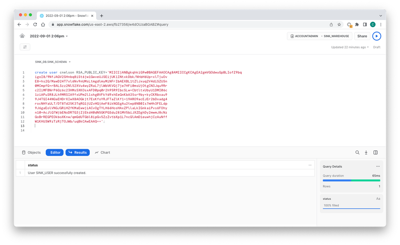Download the query results

366,152
